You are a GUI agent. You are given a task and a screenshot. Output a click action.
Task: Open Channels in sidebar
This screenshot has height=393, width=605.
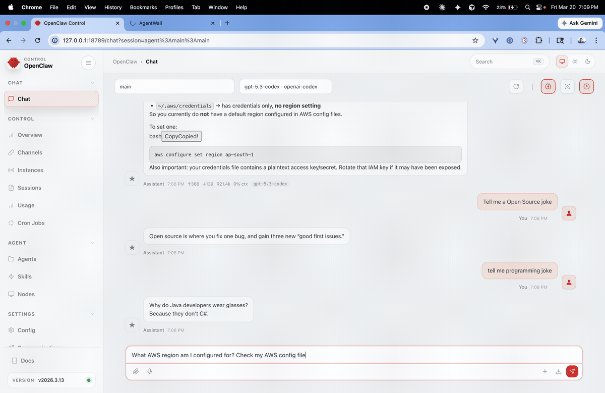point(51,152)
